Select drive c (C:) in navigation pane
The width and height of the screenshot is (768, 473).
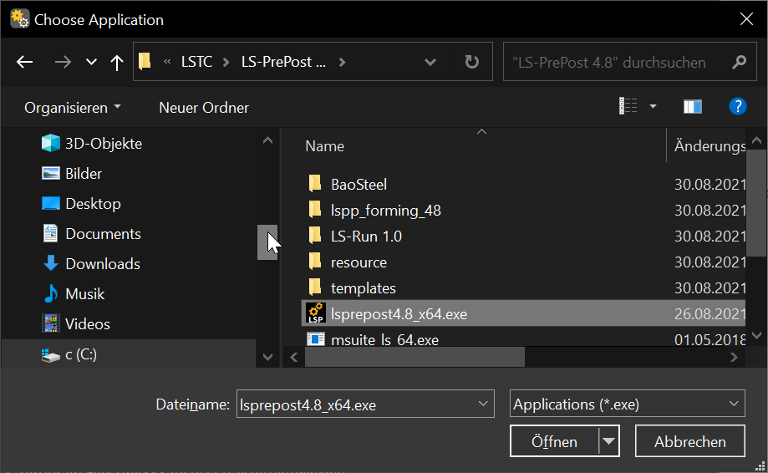click(x=81, y=354)
